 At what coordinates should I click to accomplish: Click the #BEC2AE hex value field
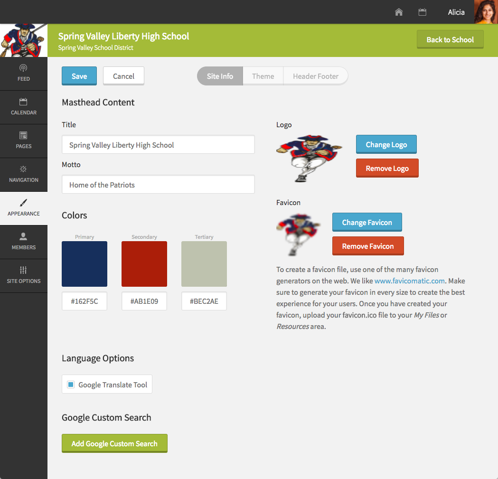pos(204,301)
